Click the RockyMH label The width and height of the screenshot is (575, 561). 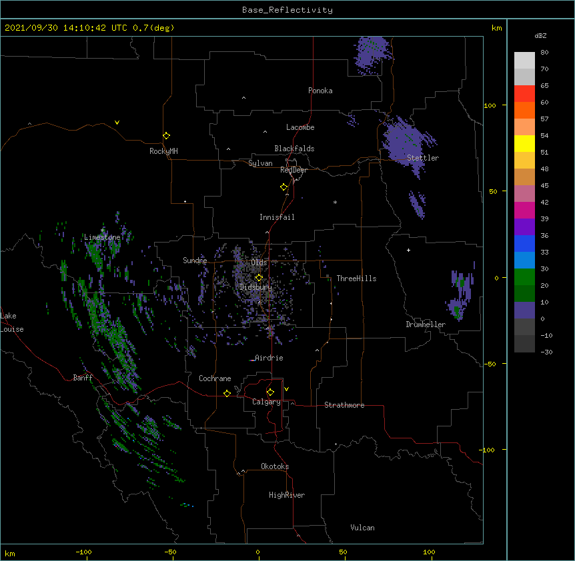click(163, 151)
